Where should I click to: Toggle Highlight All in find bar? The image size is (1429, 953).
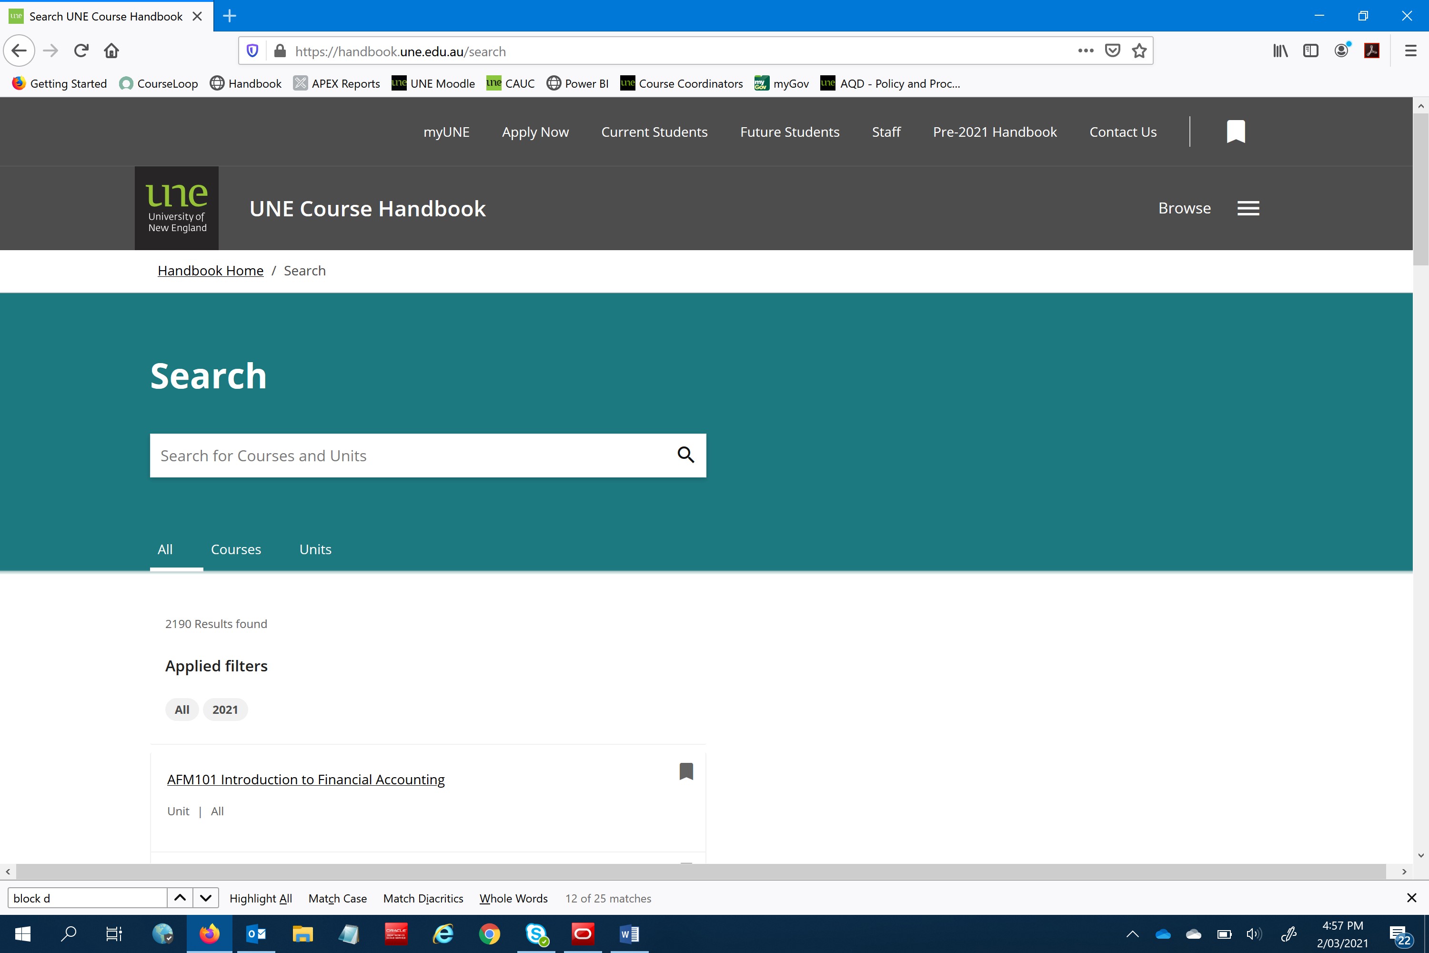261,898
